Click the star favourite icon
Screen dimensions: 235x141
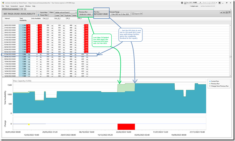point(221,12)
